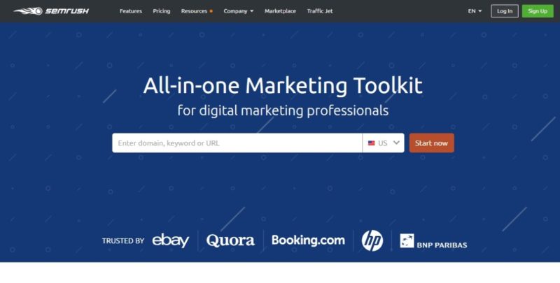Screen dimensions: 560x283
Task: Click the Quora logo
Action: pyautogui.click(x=230, y=240)
